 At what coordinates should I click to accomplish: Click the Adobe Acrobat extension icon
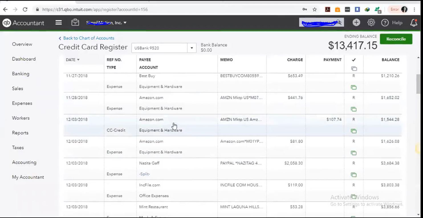[x=328, y=9]
